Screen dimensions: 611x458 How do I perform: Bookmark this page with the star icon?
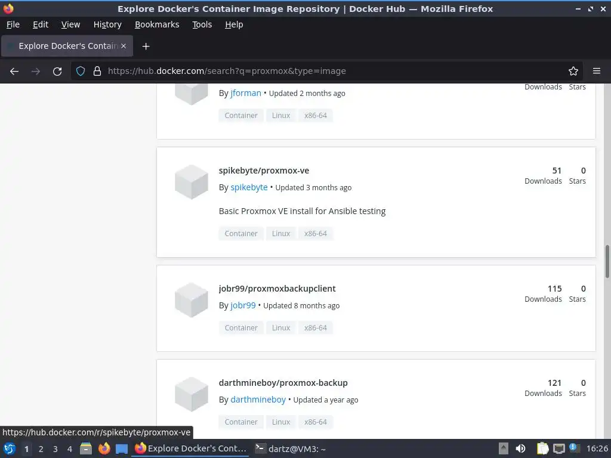(x=573, y=71)
